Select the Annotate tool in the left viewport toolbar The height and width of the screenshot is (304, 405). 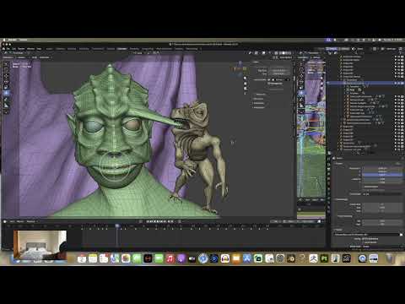pyautogui.click(x=6, y=100)
